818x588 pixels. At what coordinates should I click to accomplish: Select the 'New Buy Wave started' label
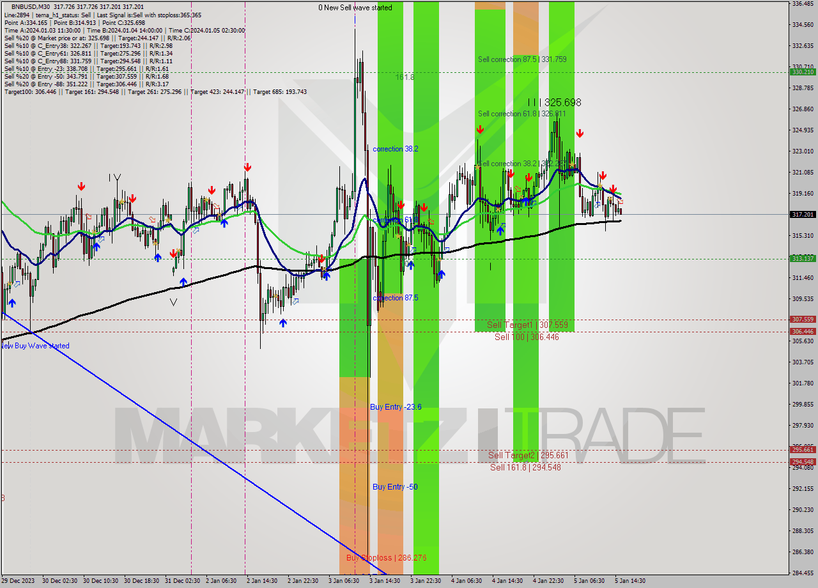[x=35, y=346]
